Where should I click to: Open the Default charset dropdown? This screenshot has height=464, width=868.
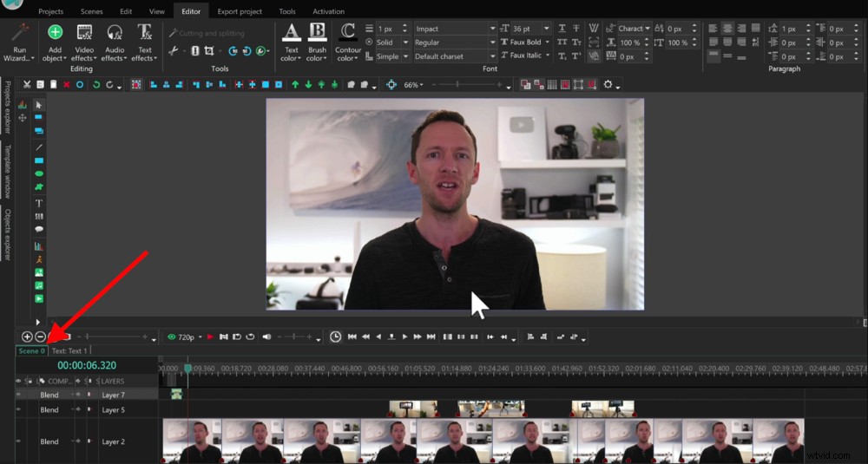pyautogui.click(x=492, y=56)
